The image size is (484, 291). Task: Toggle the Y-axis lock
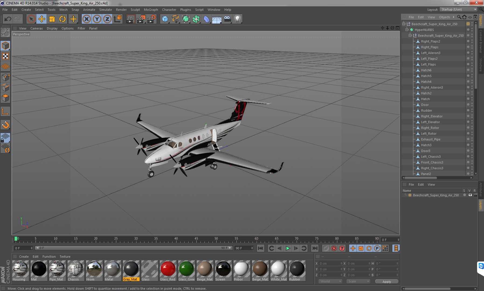click(x=97, y=19)
